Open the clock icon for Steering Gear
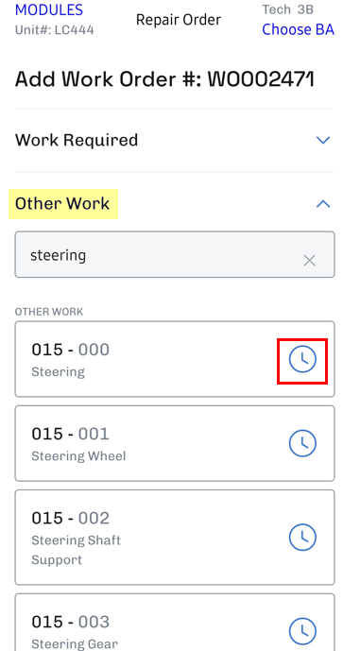Screen dimensions: 343x651 (302, 631)
